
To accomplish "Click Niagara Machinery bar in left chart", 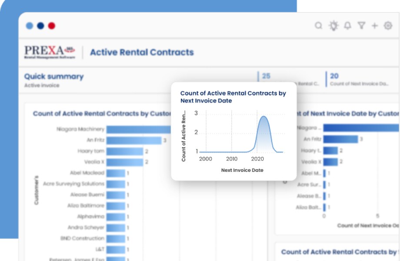I will 139,129.
